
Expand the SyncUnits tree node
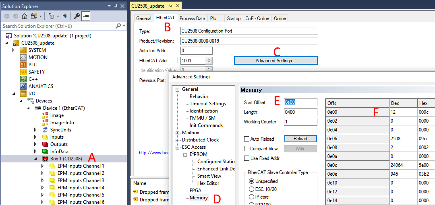click(x=35, y=130)
